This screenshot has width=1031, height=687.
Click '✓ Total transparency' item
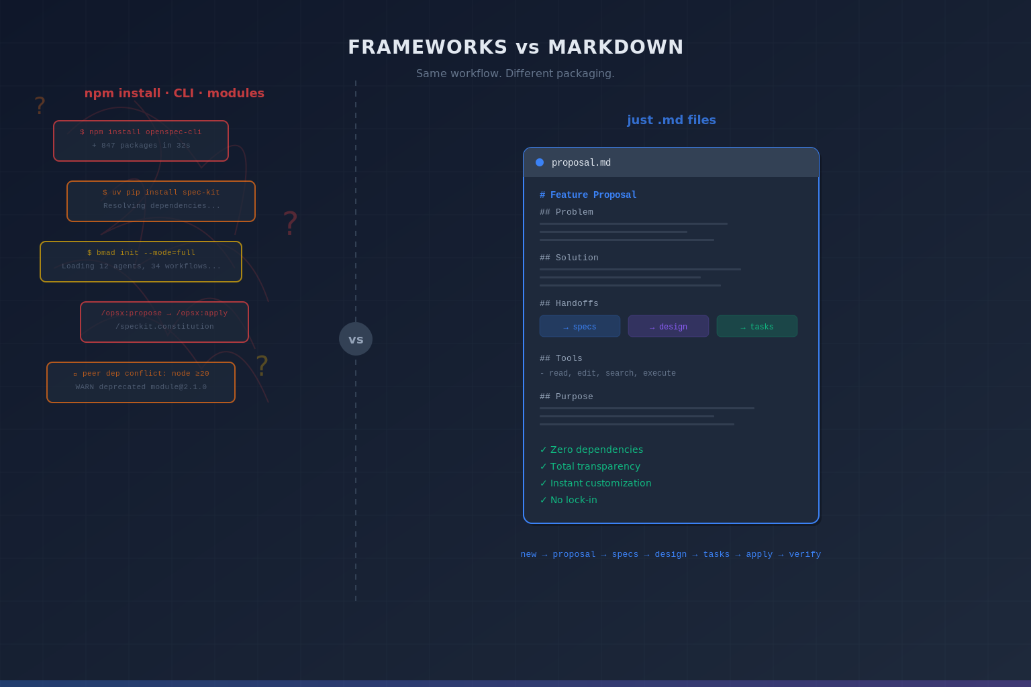tap(590, 466)
